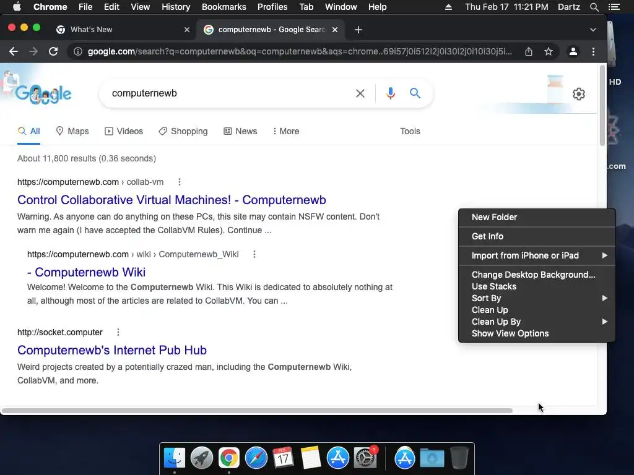Launch Safari from the Dock
Screen dimensions: 634x475
256,458
